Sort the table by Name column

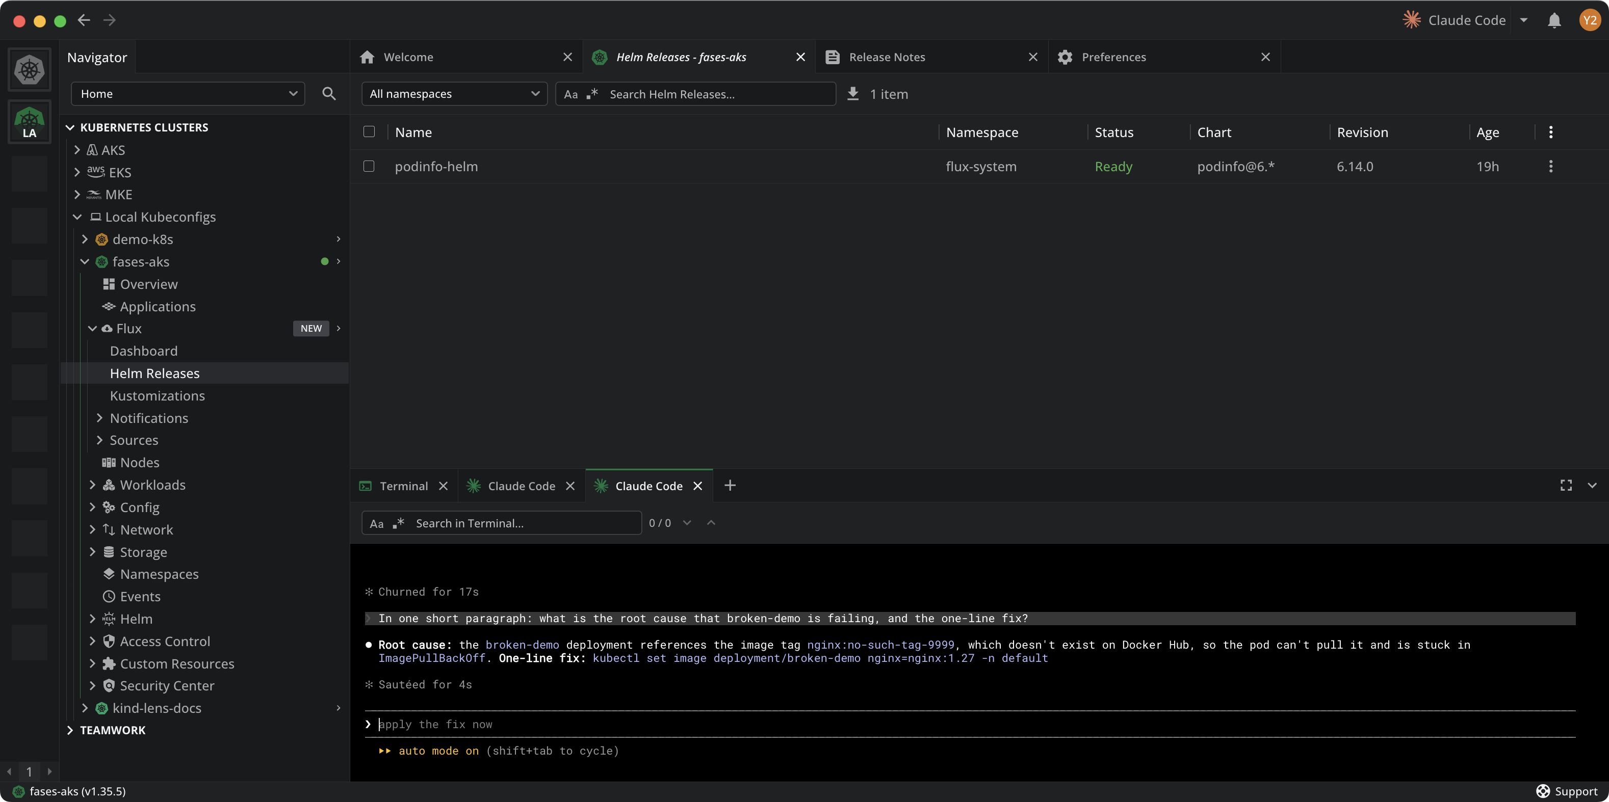[x=413, y=132]
